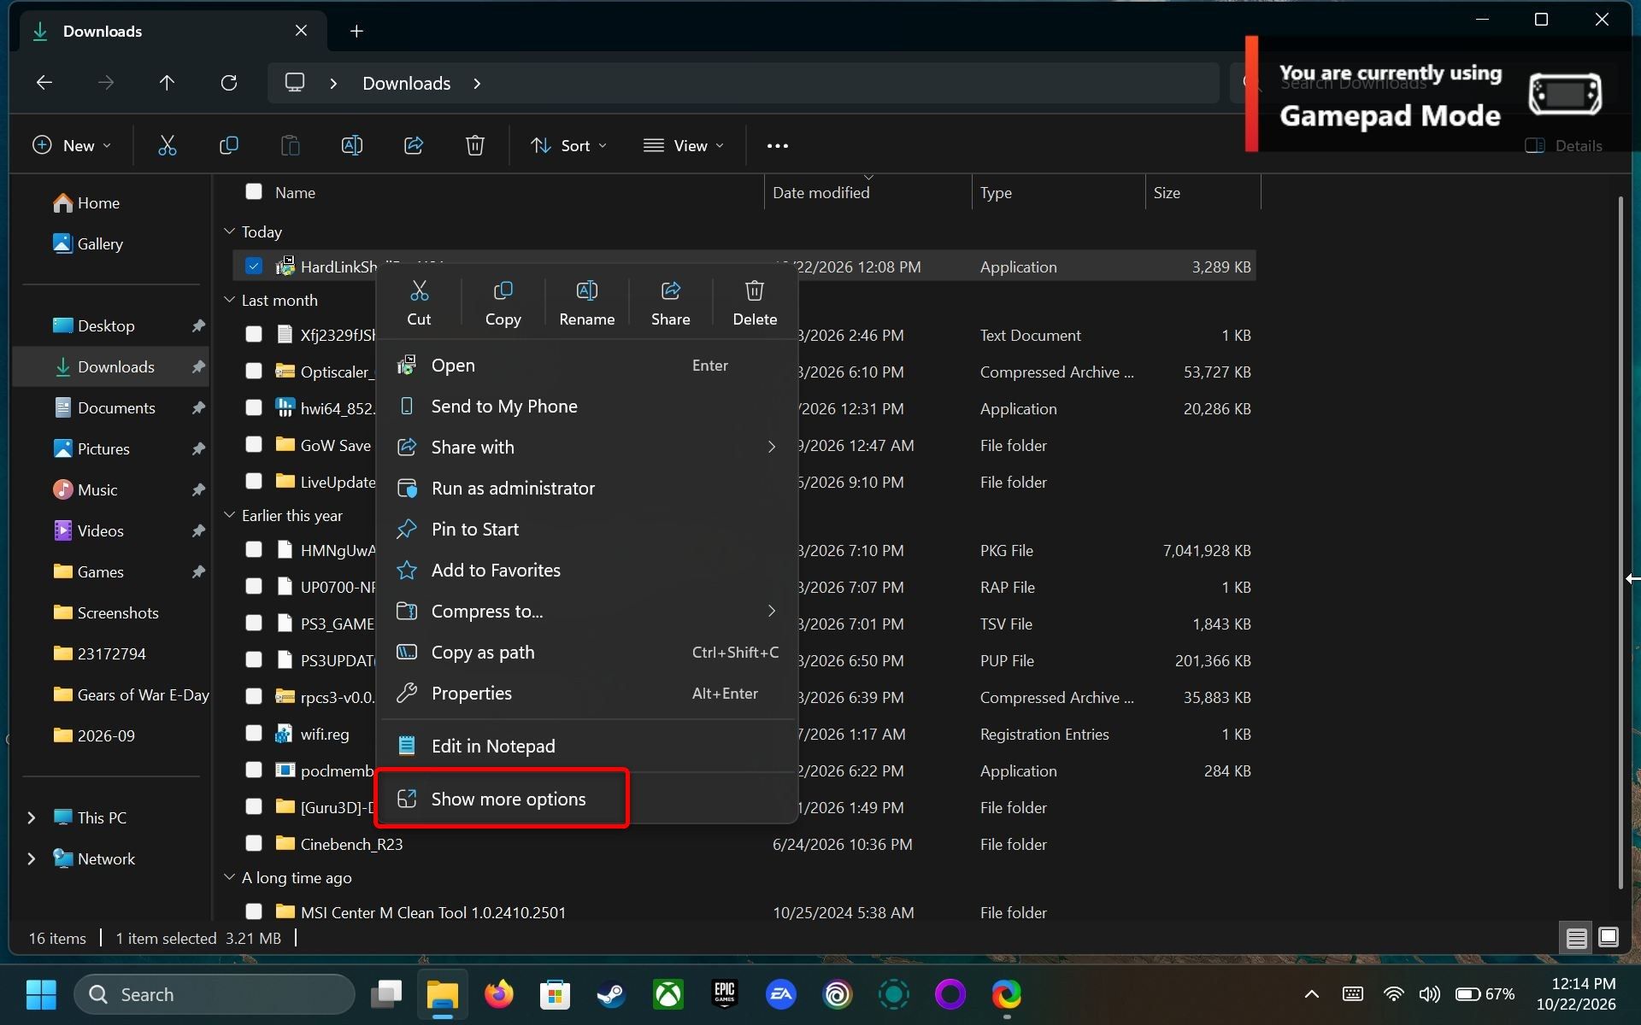Check the box for the GoW Save folder

(253, 444)
